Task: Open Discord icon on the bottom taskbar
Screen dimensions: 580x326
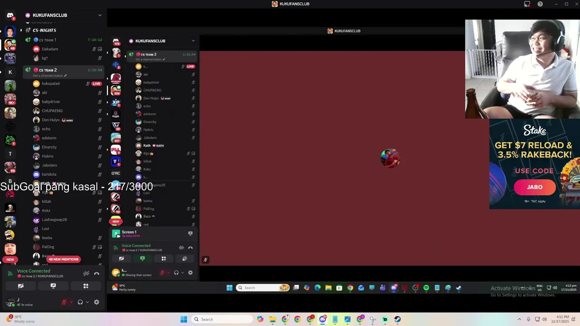Action: 323,319
